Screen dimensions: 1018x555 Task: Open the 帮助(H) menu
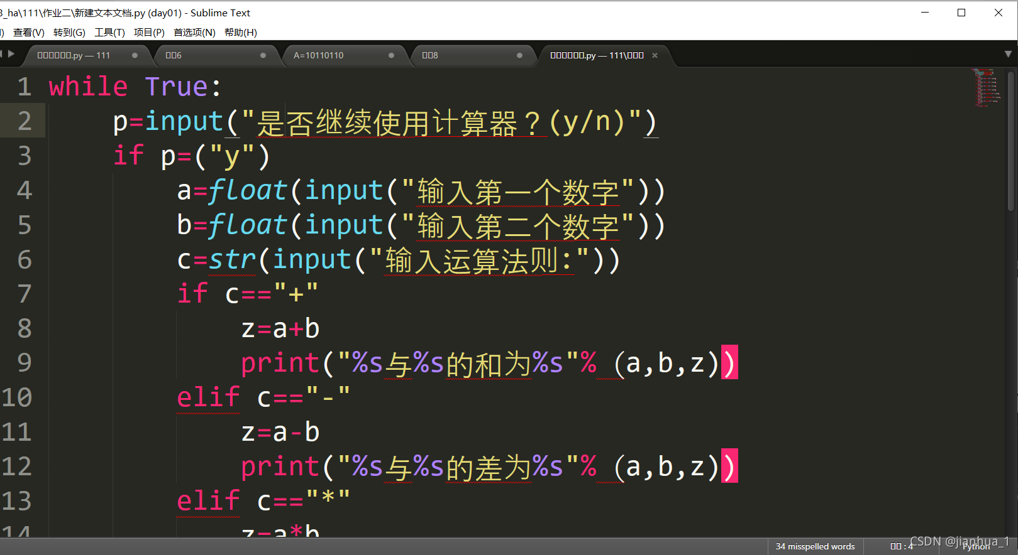coord(241,32)
